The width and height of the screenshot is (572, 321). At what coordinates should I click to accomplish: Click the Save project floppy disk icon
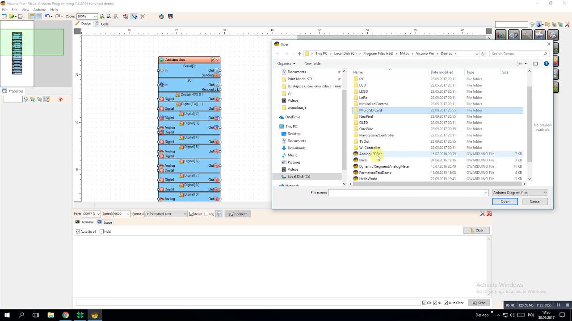20,16
